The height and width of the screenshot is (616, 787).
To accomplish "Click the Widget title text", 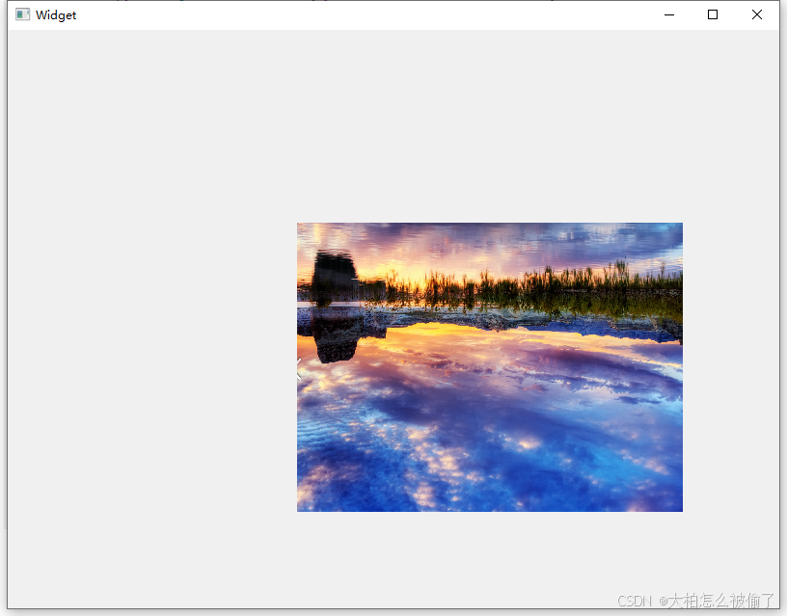I will click(56, 15).
